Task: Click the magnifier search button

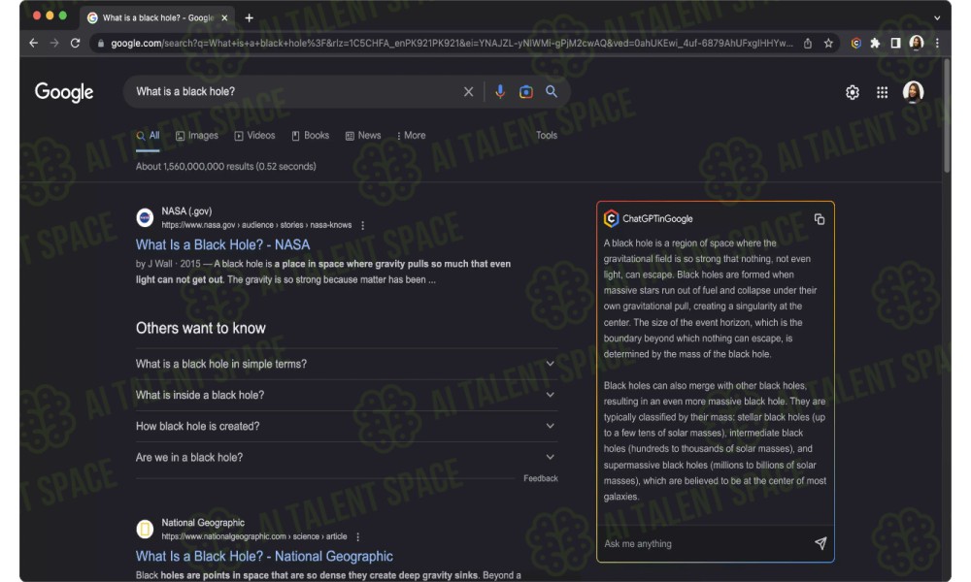Action: pyautogui.click(x=552, y=91)
